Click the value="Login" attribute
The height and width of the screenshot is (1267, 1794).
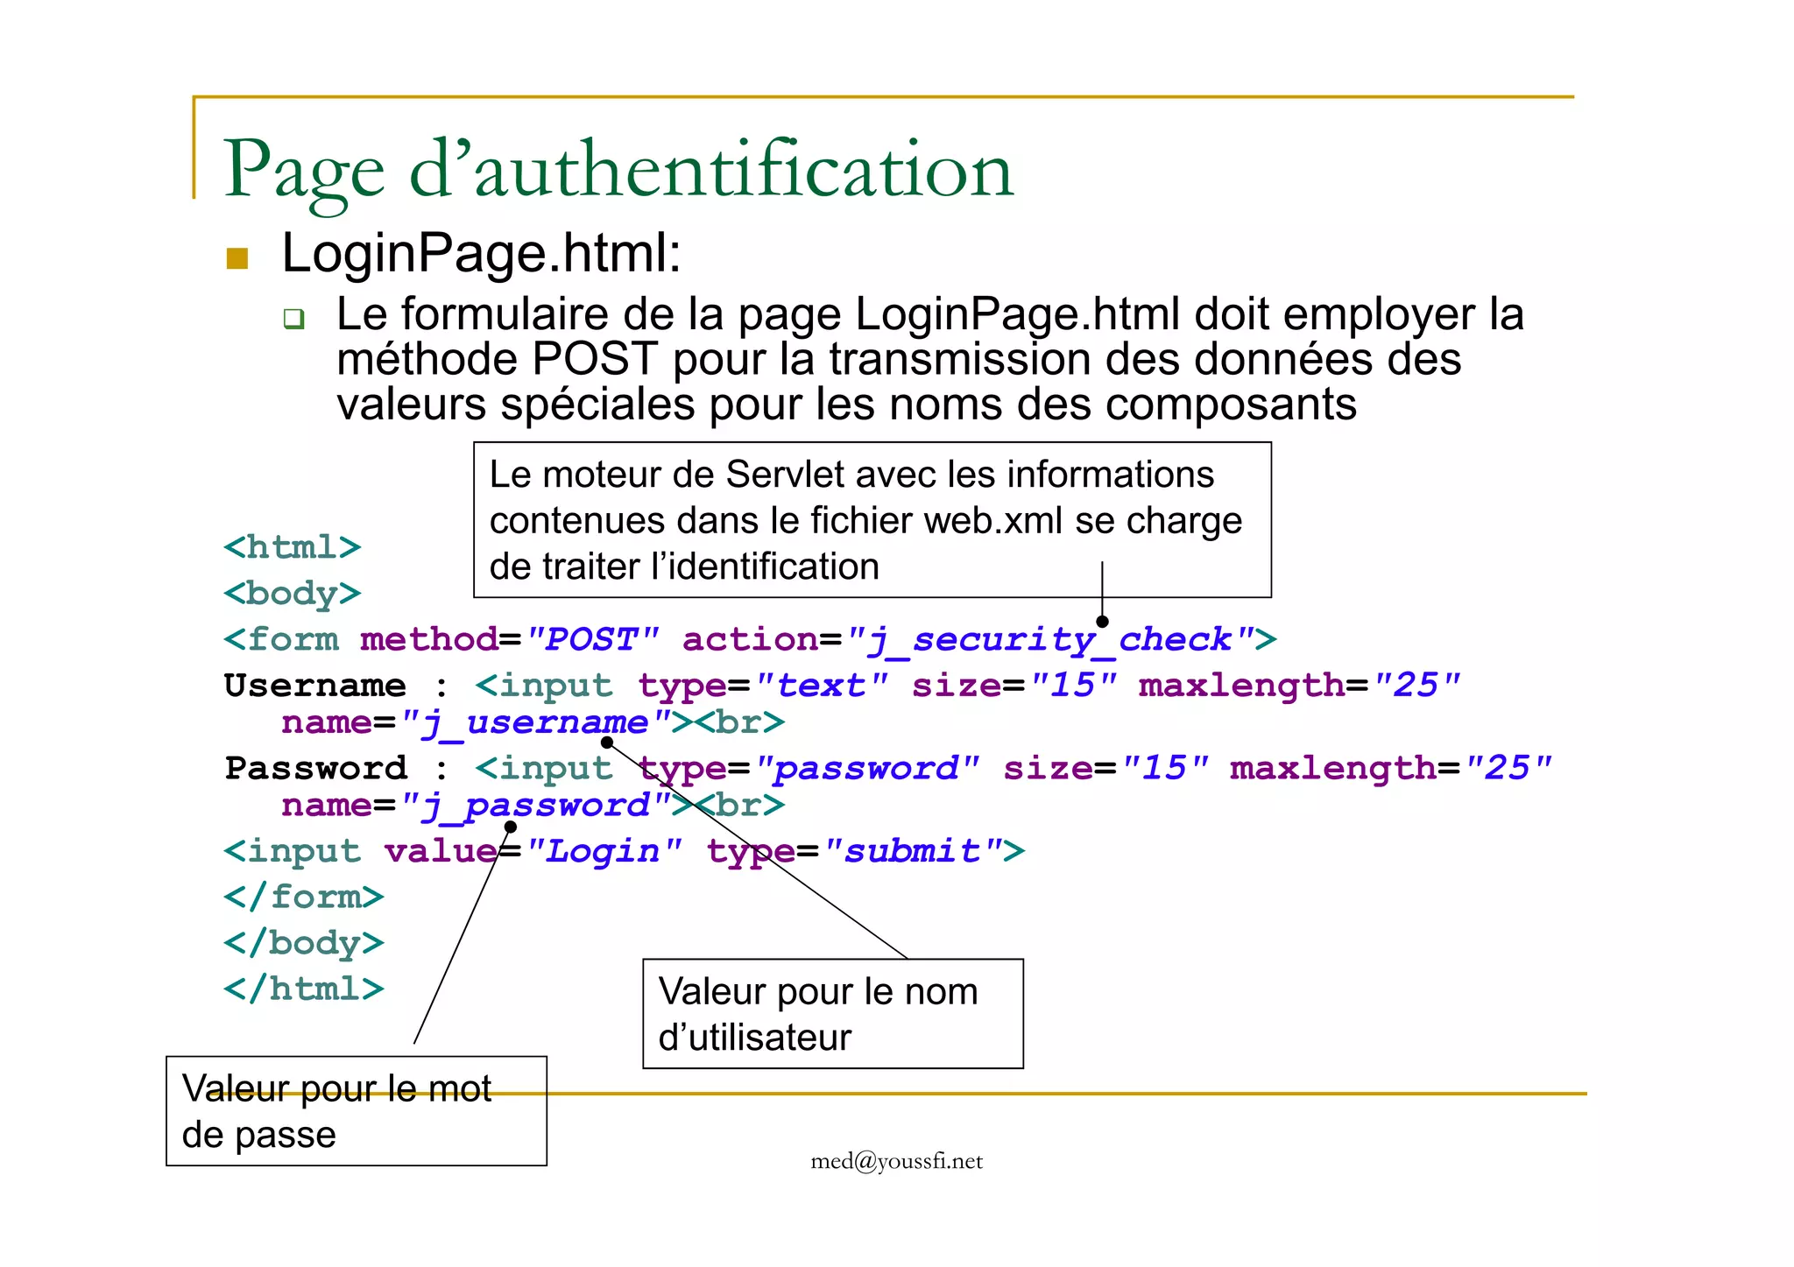(x=533, y=851)
